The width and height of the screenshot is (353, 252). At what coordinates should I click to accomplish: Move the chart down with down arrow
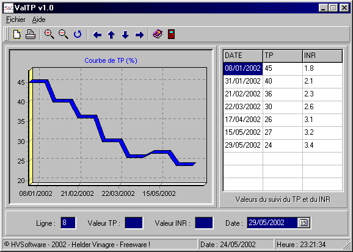pos(125,35)
